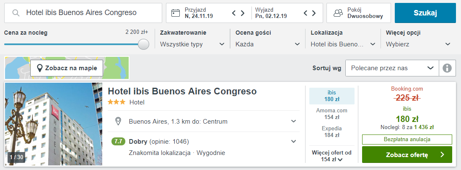Open Zakwaterowanie type dropdown

tap(192, 44)
